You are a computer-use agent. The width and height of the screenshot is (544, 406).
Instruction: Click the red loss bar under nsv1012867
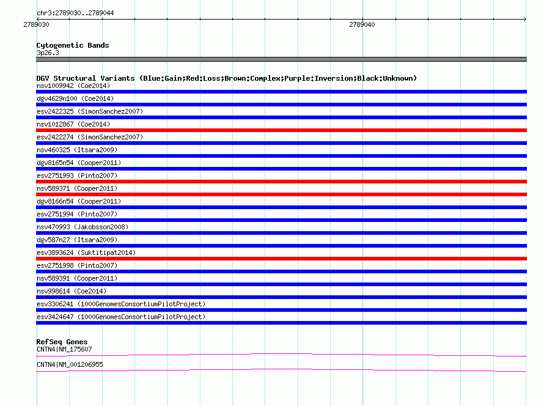coord(281,130)
